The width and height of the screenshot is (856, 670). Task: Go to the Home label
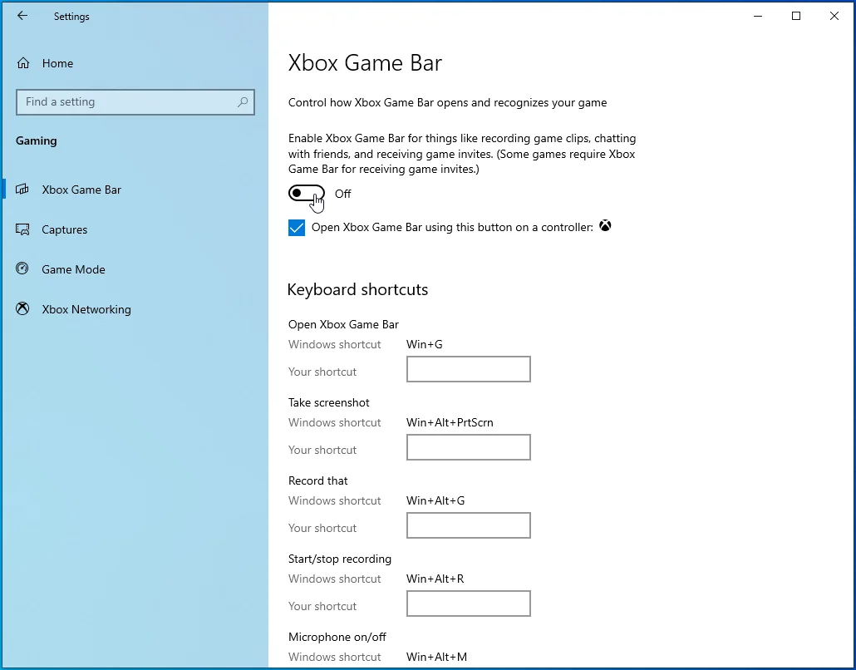click(57, 63)
